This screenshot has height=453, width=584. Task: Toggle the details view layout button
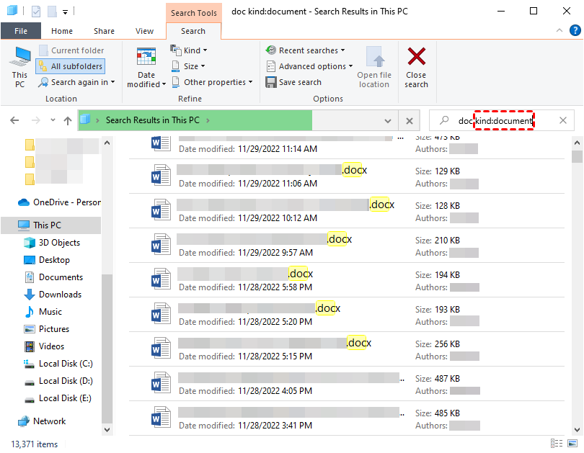(x=557, y=444)
